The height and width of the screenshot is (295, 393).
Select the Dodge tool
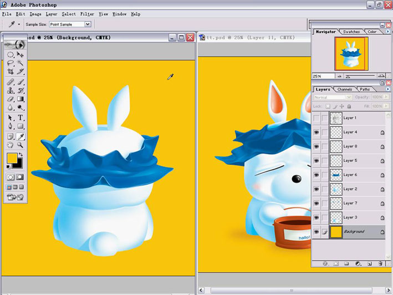pos(20,108)
